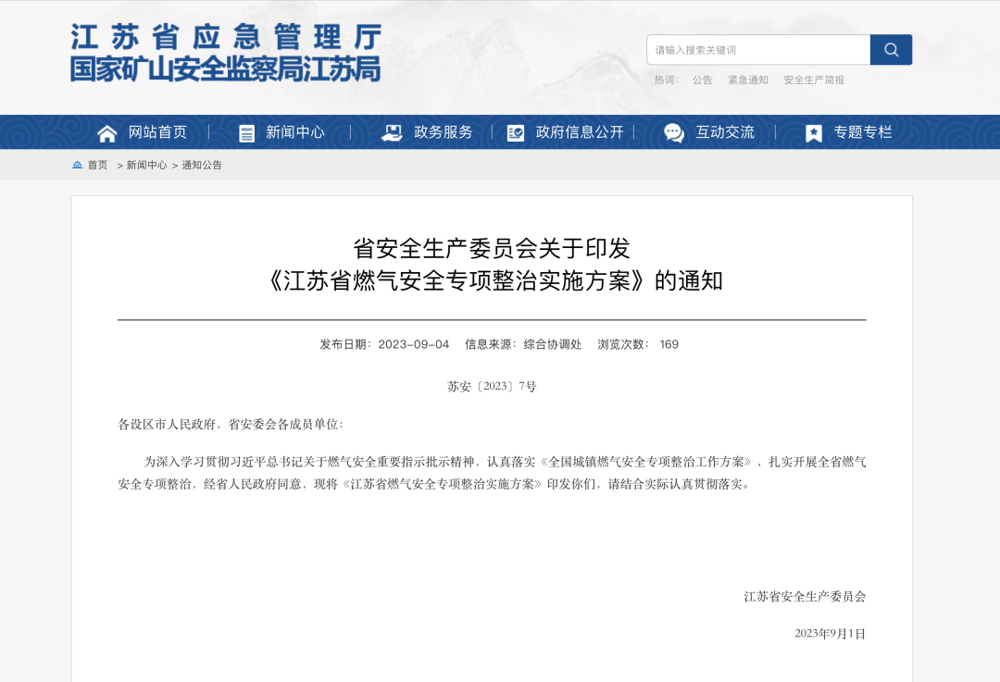Click the checklist icon beside 政府信息公开
The height and width of the screenshot is (682, 1000).
[x=516, y=133]
